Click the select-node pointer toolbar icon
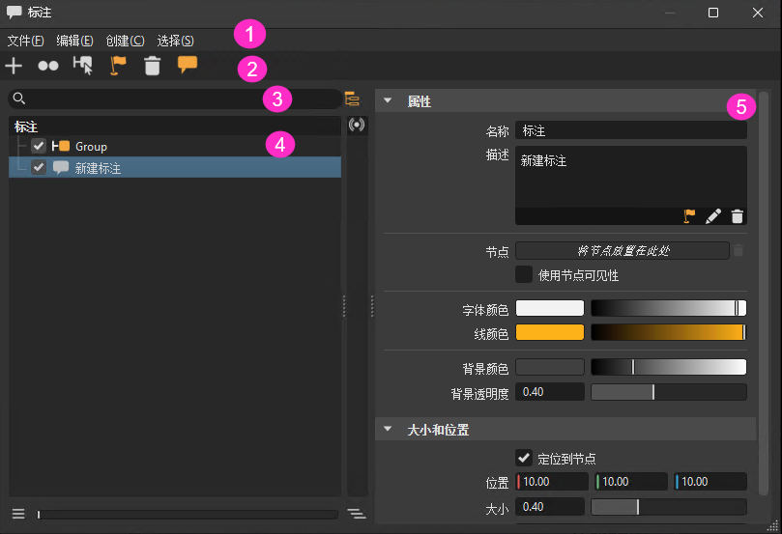Screen dimensions: 782x534 point(83,66)
